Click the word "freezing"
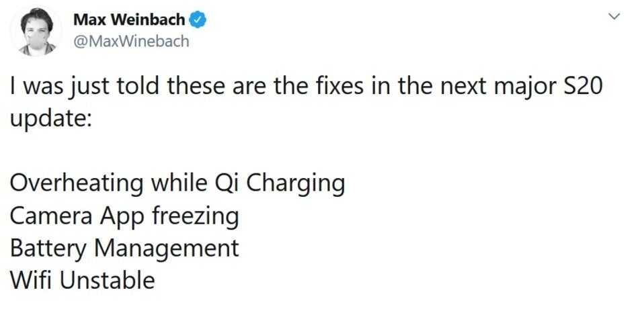 click(196, 218)
